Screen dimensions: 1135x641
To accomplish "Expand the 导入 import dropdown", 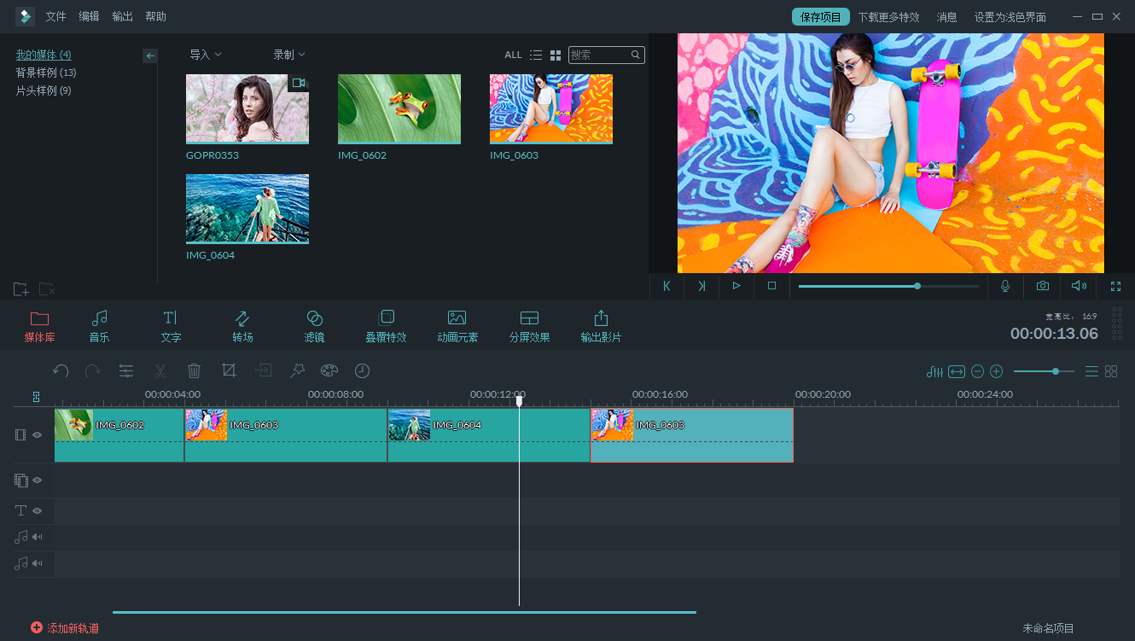I will 205,55.
